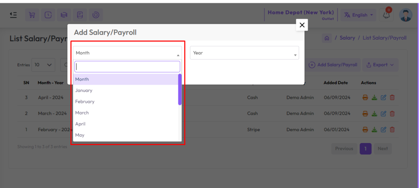
Task: Delete the February - 2024 salary row
Action: (392, 130)
